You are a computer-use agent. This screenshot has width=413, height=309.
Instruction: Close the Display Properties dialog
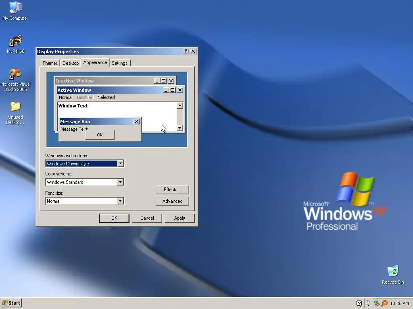click(193, 51)
